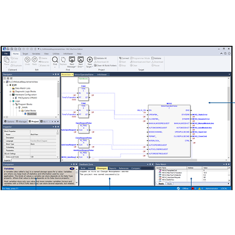Viewport: 235px width, 235px height.
Task: Click the Paste clipboard icon
Action: click(6, 60)
